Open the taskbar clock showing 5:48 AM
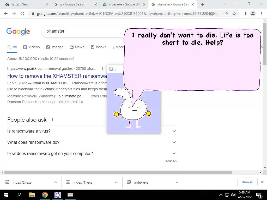Screen dimensions: 267x200 (x=245, y=195)
